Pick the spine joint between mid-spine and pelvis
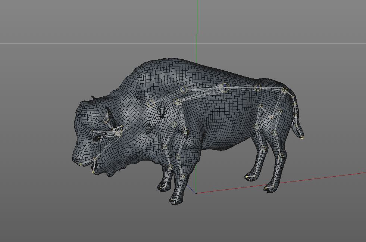This screenshot has height=242, width=366. 257,88
